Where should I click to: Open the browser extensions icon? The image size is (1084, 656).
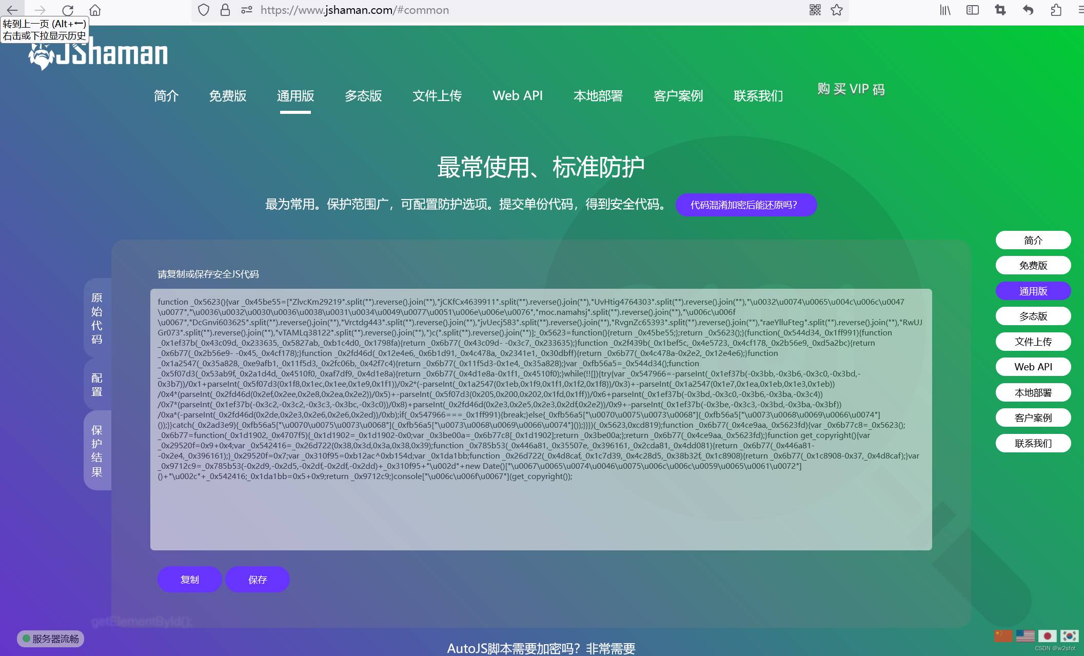1055,10
